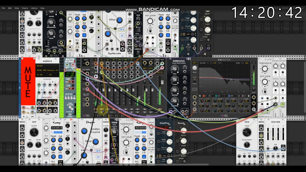306x172 pixels.
Task: Open the View menu
Action: (17, 8)
